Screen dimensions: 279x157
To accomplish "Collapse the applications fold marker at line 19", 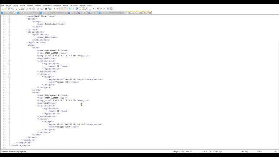I will (x=10, y=32).
